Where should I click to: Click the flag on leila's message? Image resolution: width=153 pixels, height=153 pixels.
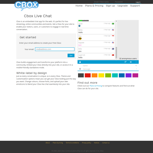[113, 49]
